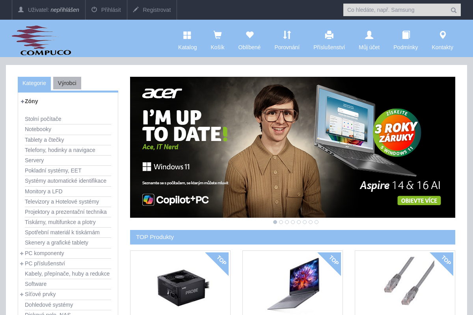The height and width of the screenshot is (315, 473).
Task: Select the fourth banner slide dot
Action: point(293,222)
